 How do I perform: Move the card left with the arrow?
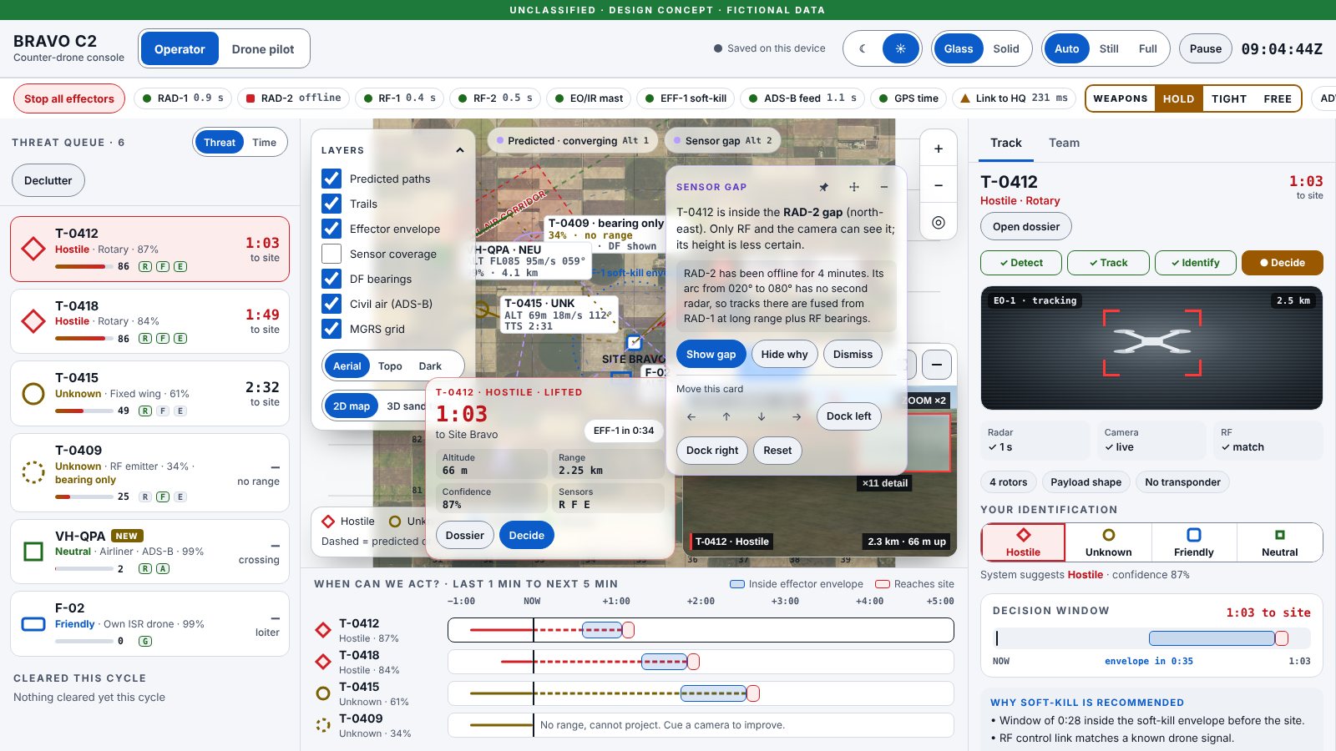point(691,416)
